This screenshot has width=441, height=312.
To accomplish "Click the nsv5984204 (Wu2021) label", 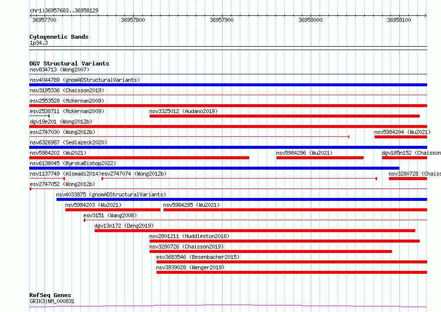I will click(x=402, y=132).
